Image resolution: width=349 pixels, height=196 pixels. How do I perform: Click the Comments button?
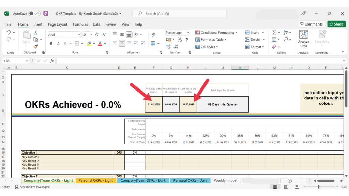311,24
